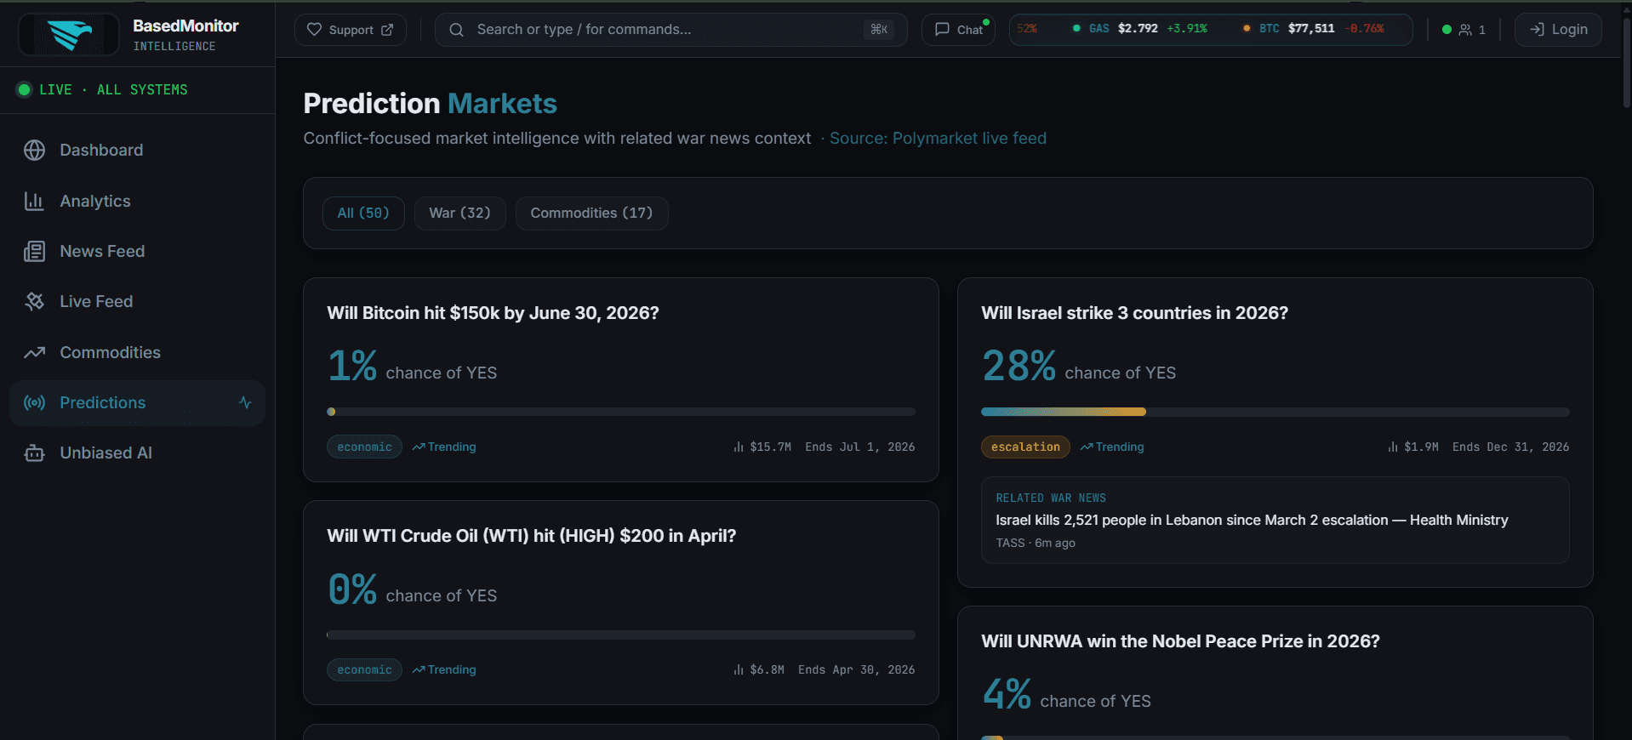Open Israel strike 3 countries market
The height and width of the screenshot is (740, 1632).
(1134, 313)
